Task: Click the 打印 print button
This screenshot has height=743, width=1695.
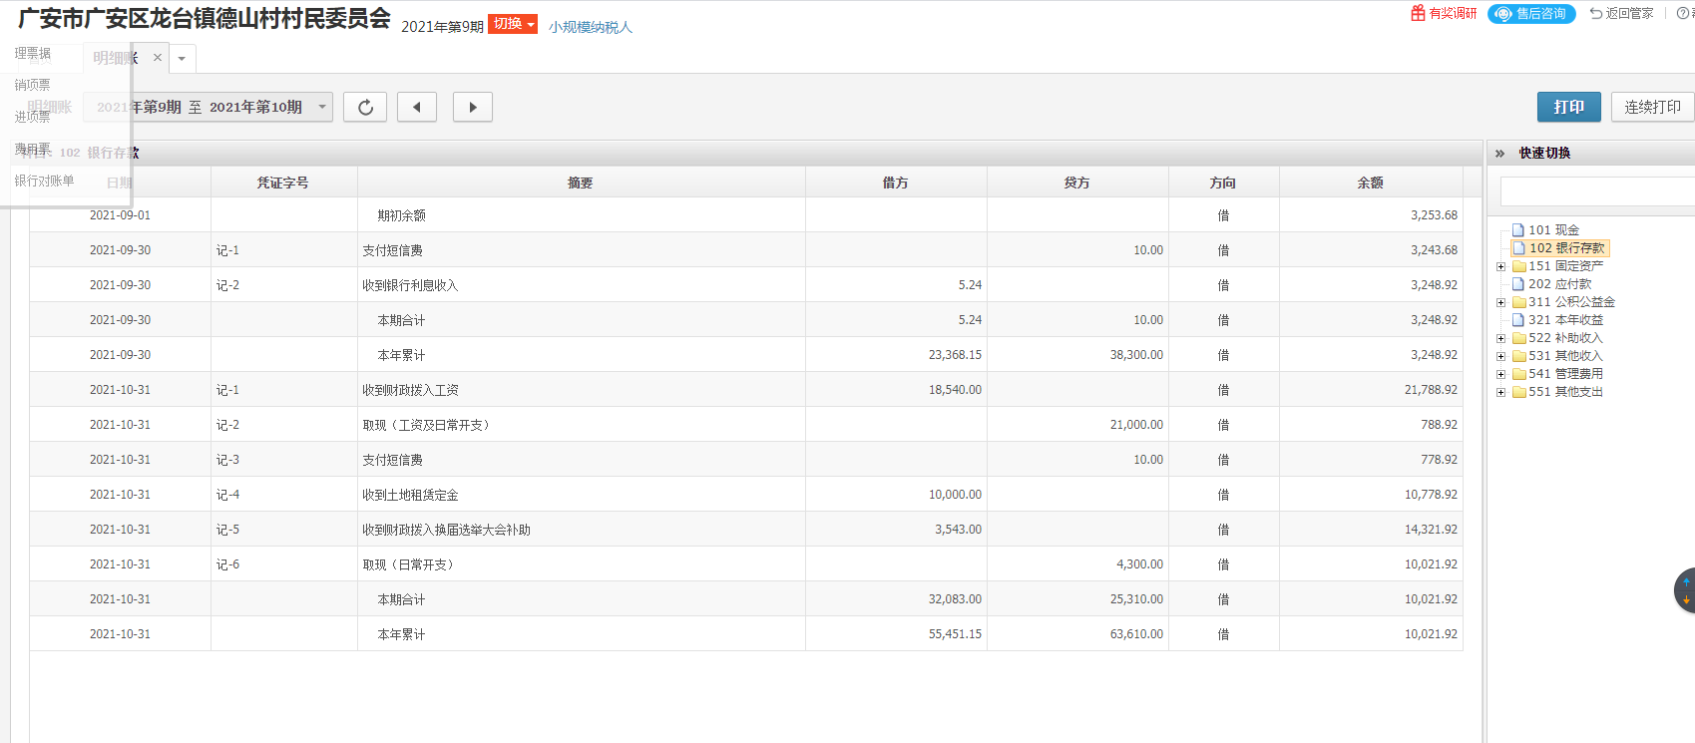Action: pyautogui.click(x=1569, y=107)
